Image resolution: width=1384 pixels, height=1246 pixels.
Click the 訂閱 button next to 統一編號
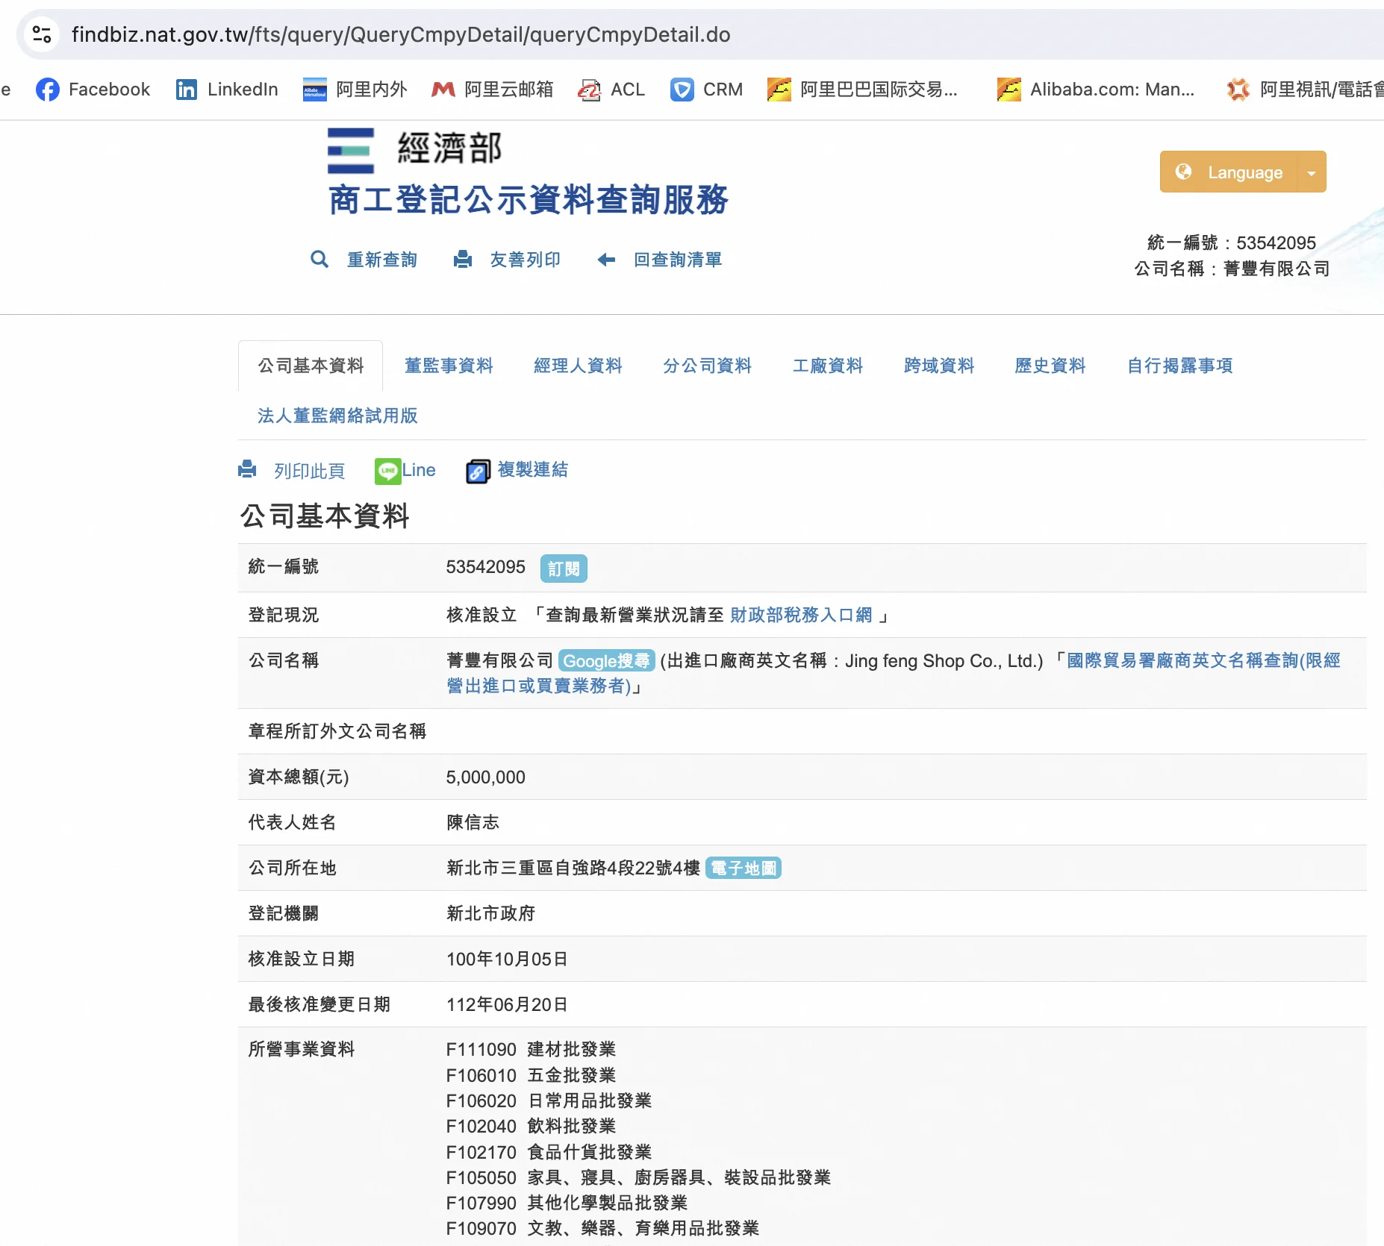click(564, 569)
